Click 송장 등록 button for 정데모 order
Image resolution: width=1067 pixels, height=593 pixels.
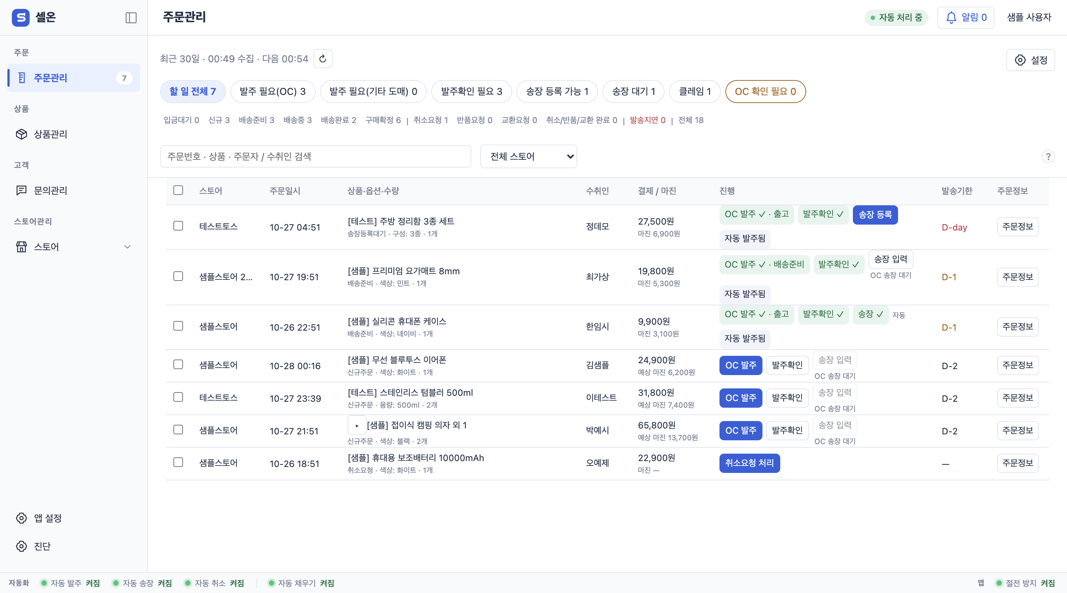[875, 215]
